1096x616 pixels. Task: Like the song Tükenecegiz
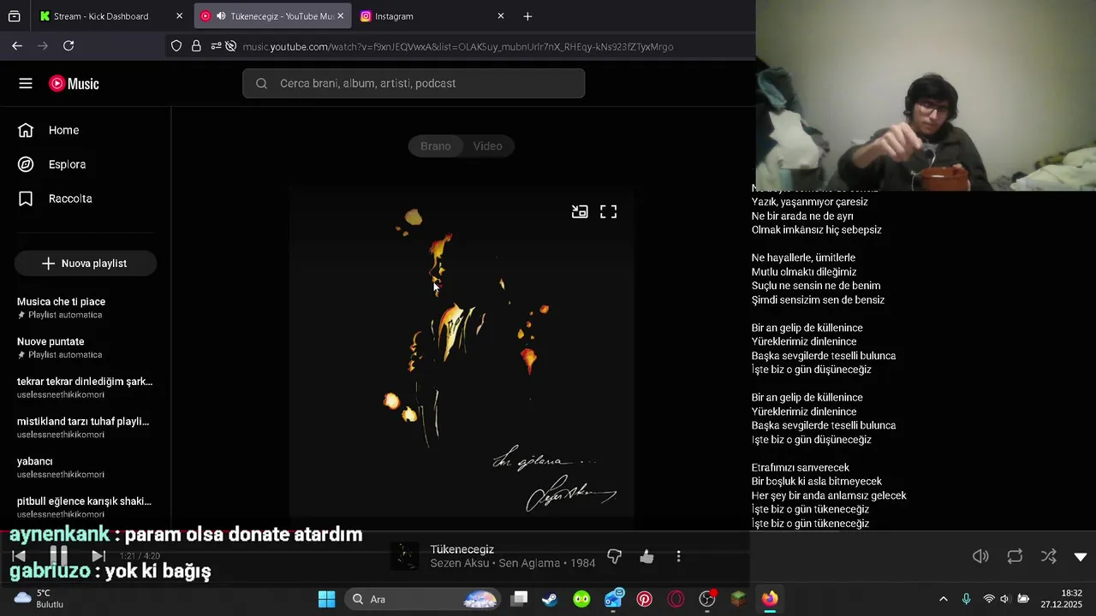pos(646,557)
